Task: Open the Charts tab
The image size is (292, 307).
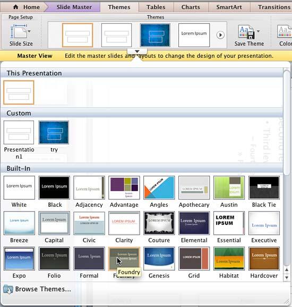Action: tap(191, 7)
